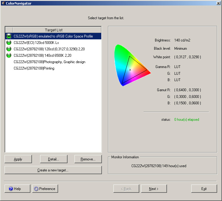Click the Back button
The width and height of the screenshot is (222, 201).
click(126, 188)
